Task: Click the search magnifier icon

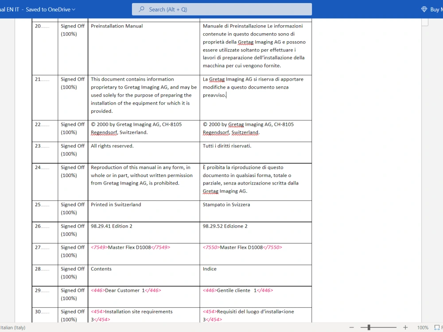Action: pos(142,9)
